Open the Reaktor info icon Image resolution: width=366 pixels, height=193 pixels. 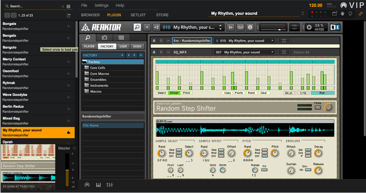(250, 27)
